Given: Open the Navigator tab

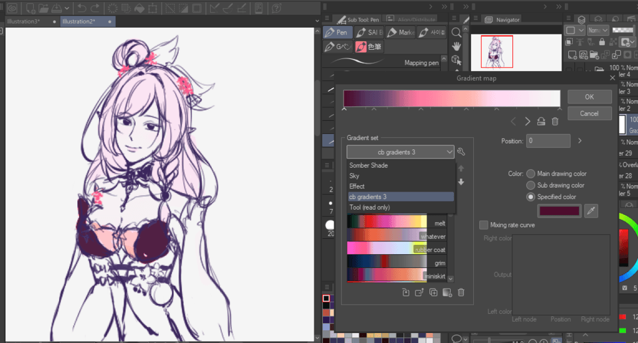Looking at the screenshot, I should click(502, 19).
